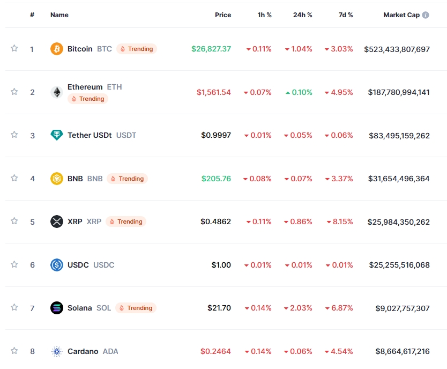This screenshot has height=369, width=447.
Task: Star Bitcoin to add to watchlist
Action: click(14, 49)
